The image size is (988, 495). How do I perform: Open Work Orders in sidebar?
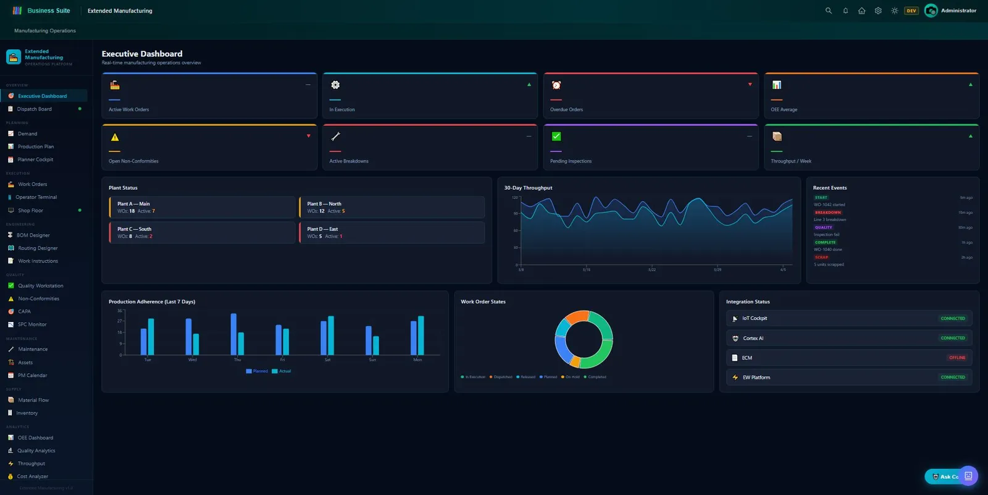(43, 184)
